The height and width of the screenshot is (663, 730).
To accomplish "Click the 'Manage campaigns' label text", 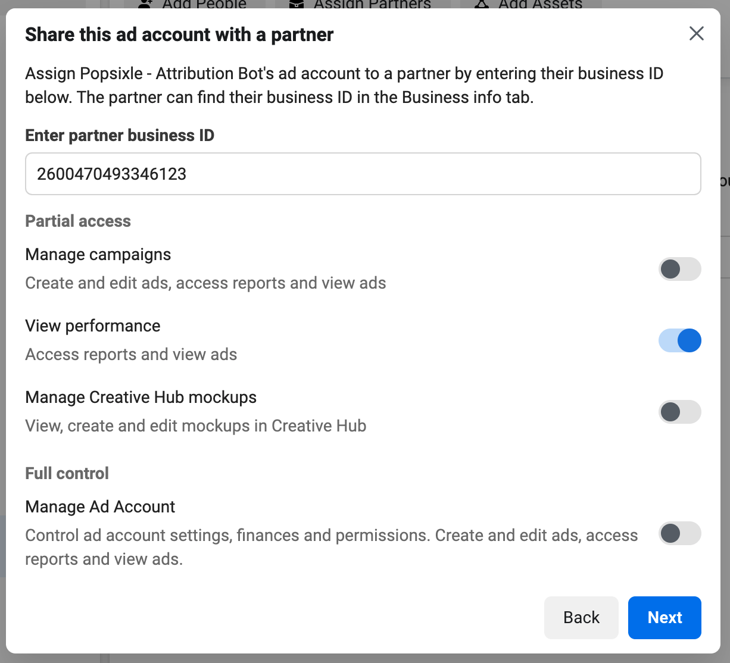I will pyautogui.click(x=98, y=255).
